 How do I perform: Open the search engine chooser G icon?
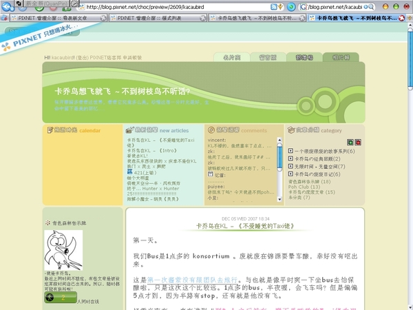coord(304,7)
